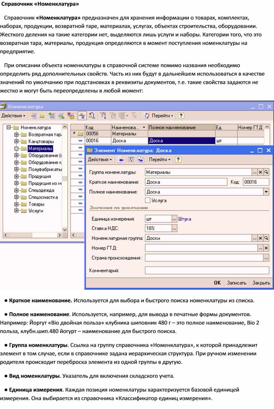Screen dimensions: 274x409
Task: Collapse the root Номенклатура tree node
Action: click(8, 127)
